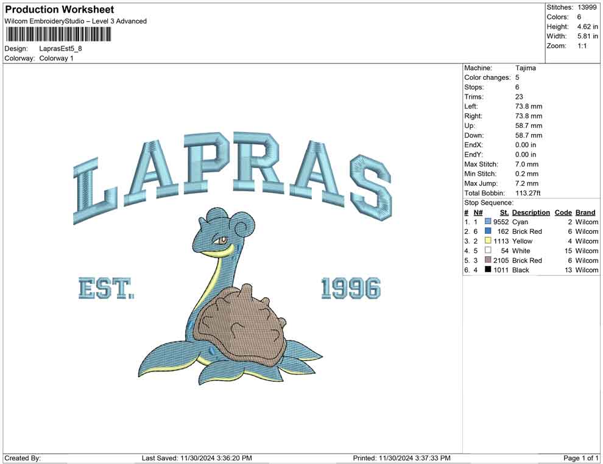Click the Last Saved timestamp
Viewport: 603px width, 464px height.
pos(197,458)
